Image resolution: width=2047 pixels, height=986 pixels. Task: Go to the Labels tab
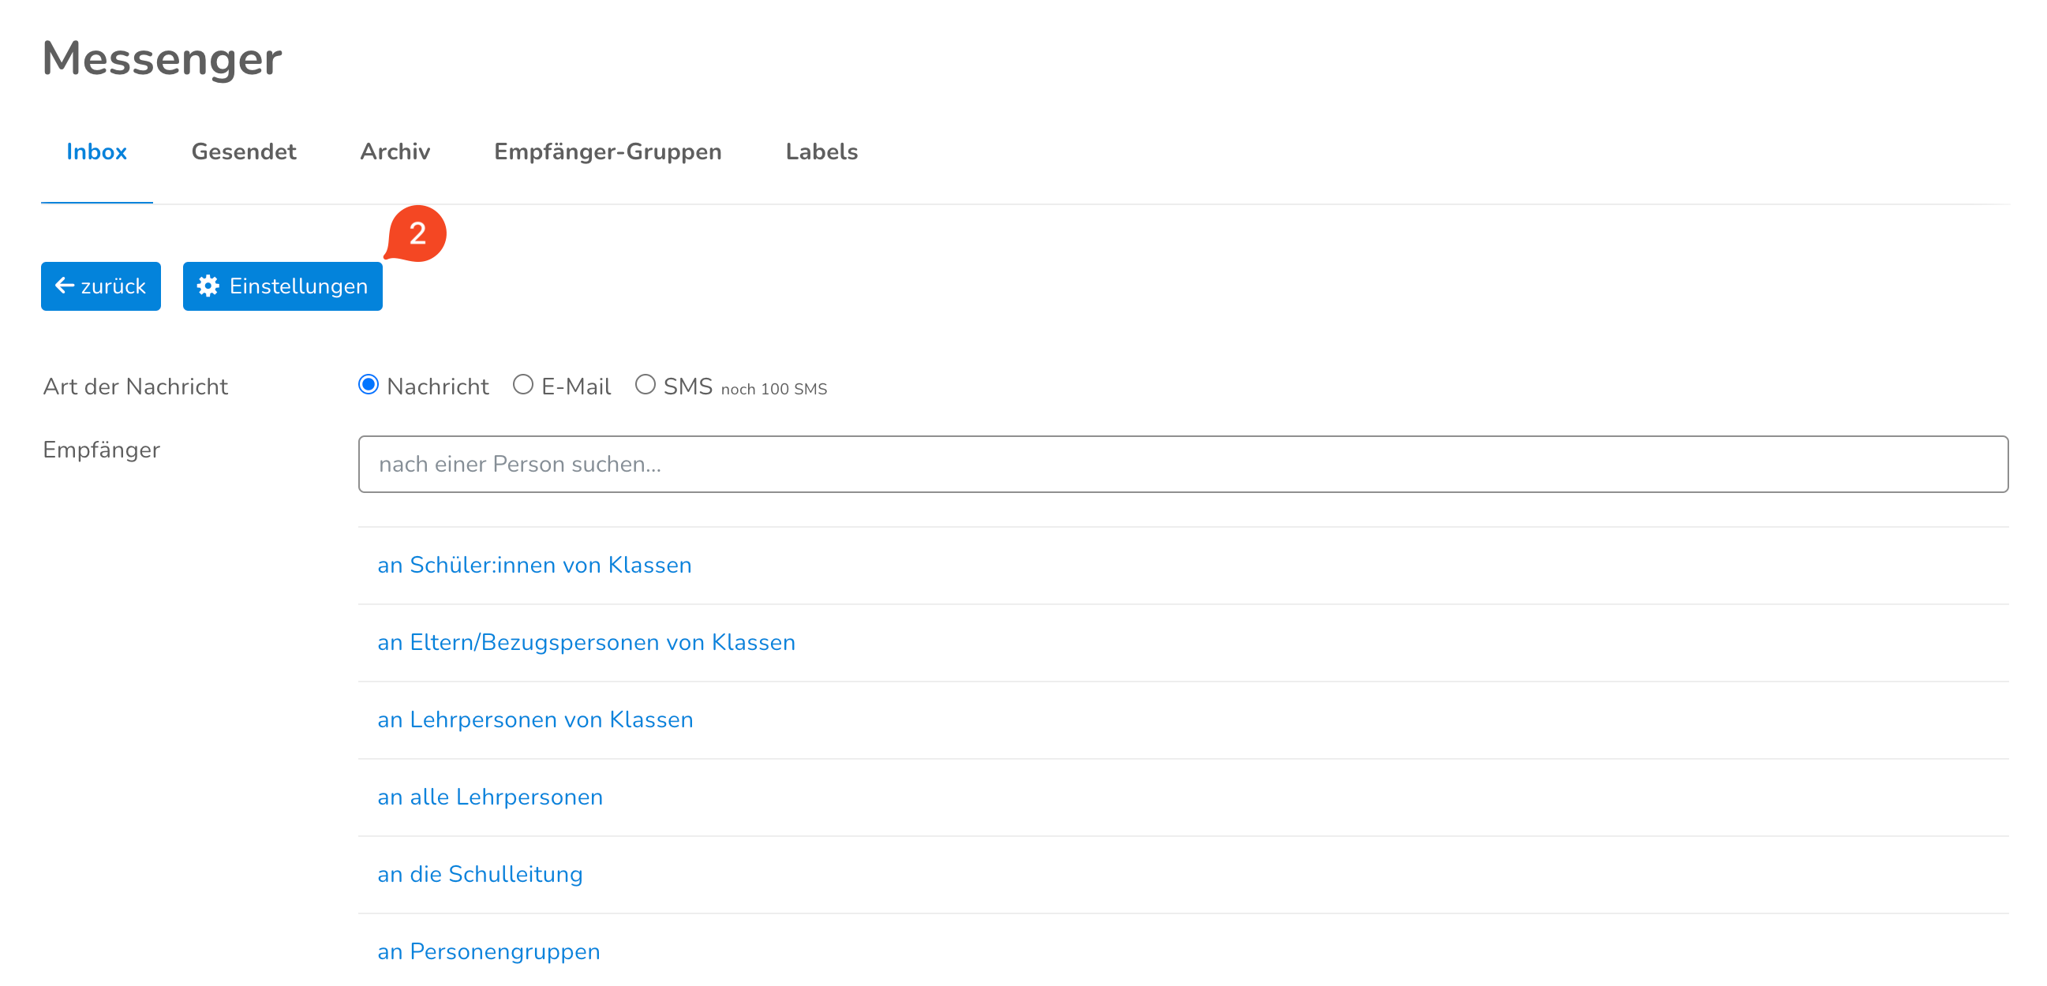[821, 151]
